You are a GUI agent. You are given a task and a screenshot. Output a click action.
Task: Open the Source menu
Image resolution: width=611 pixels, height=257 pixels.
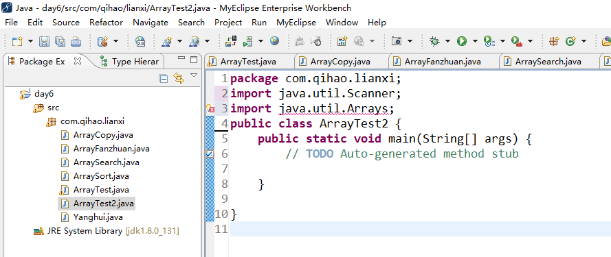[66, 23]
